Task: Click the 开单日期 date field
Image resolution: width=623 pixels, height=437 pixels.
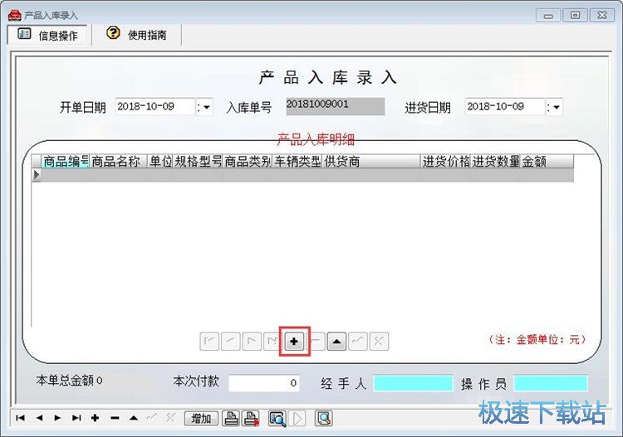Action: click(x=155, y=107)
